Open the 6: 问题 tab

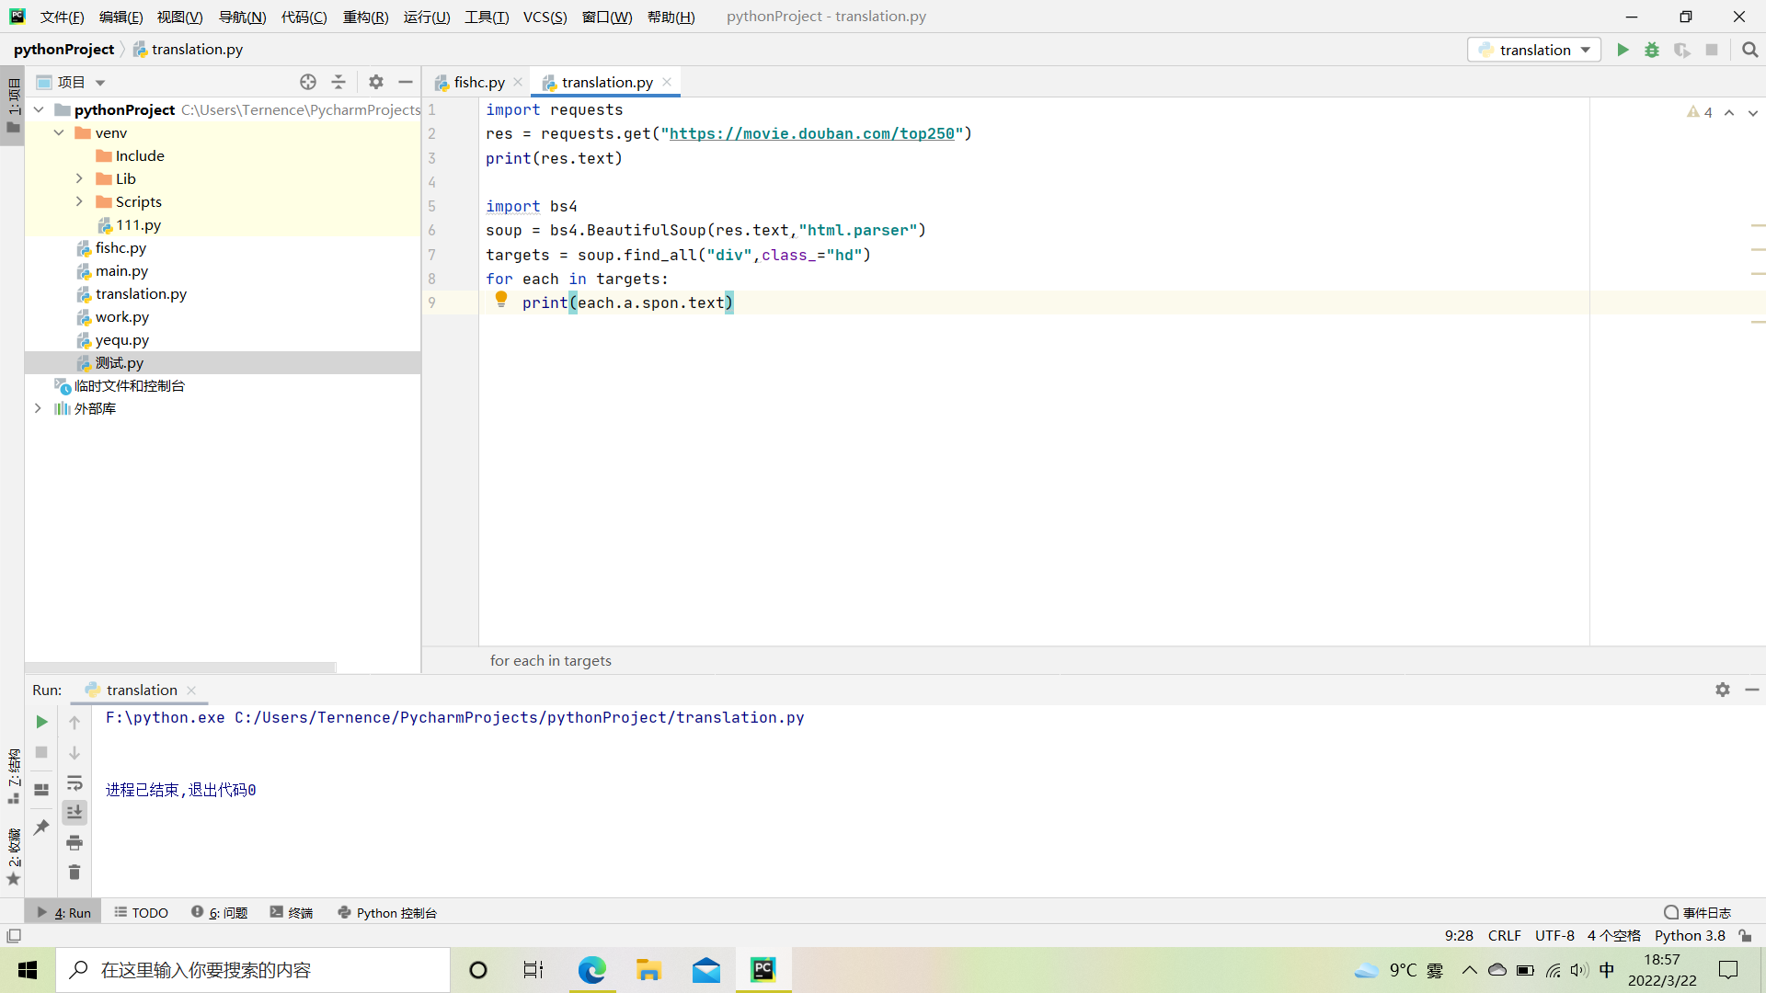tap(219, 912)
